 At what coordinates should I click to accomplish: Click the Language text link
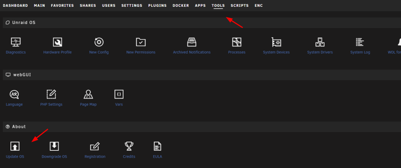[14, 104]
